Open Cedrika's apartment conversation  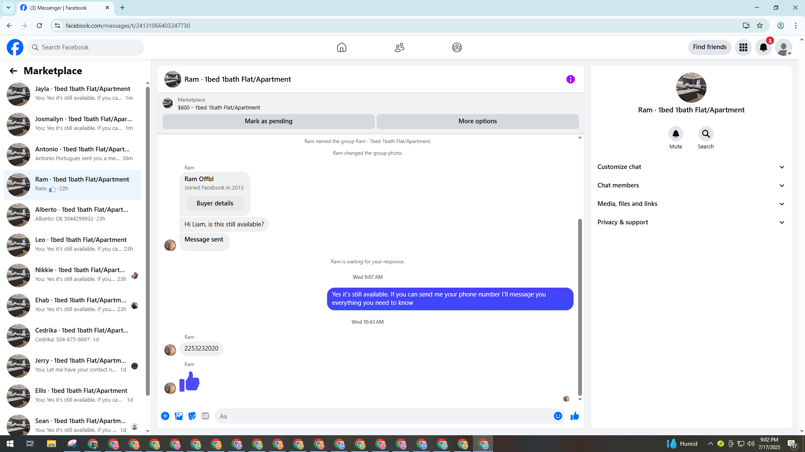click(72, 335)
